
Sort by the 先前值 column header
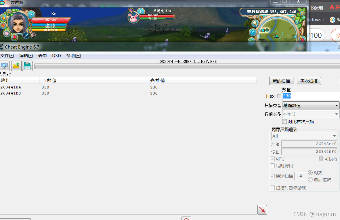202,80
